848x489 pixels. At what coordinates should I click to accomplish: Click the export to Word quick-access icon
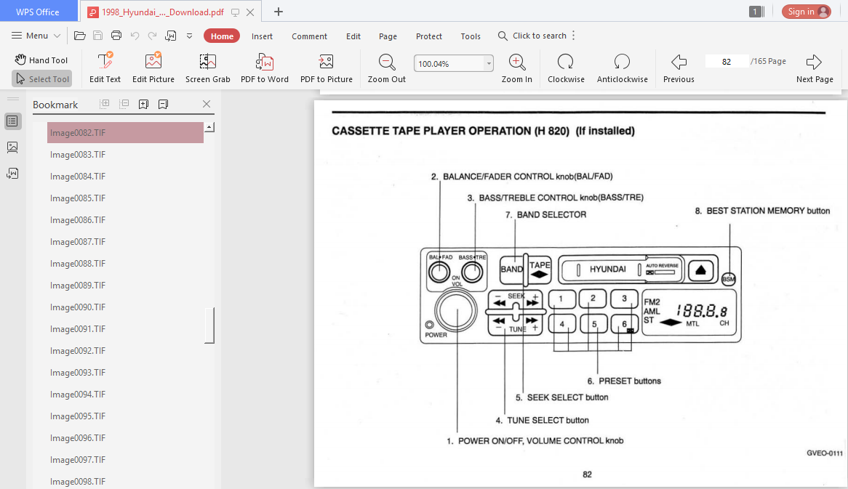[171, 36]
